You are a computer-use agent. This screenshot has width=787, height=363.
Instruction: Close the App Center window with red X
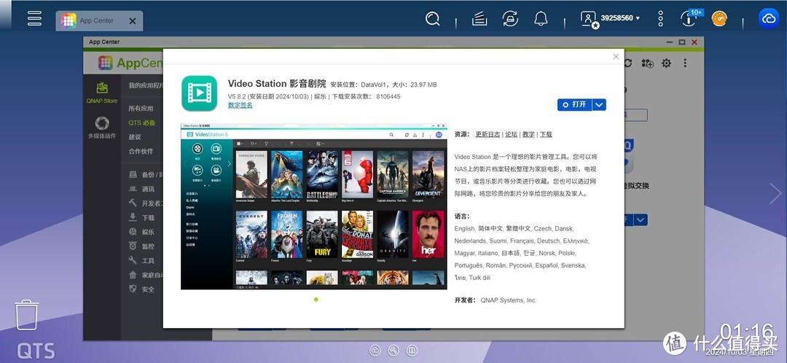pos(694,42)
